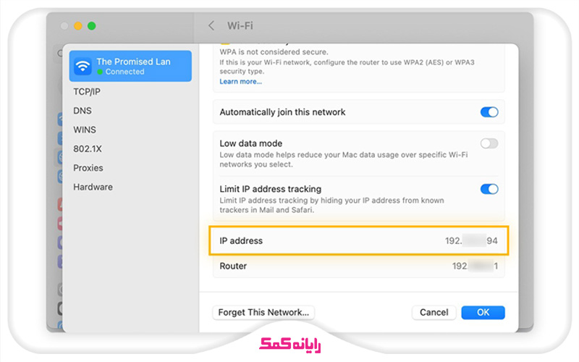
Task: Open the DNS section
Action: click(x=83, y=111)
